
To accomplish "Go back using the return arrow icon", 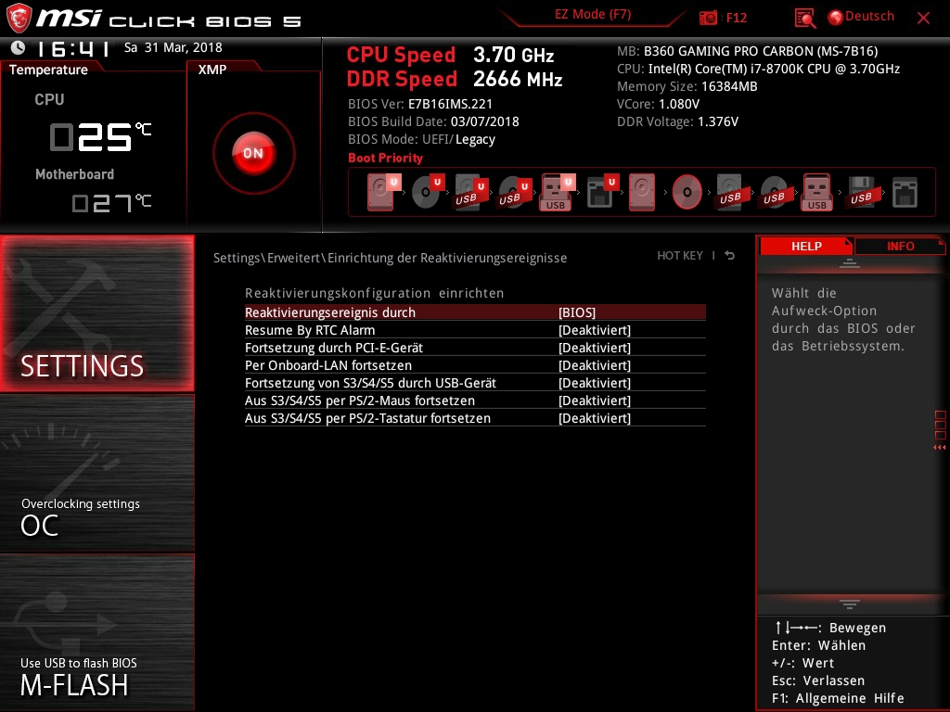I will click(x=730, y=256).
